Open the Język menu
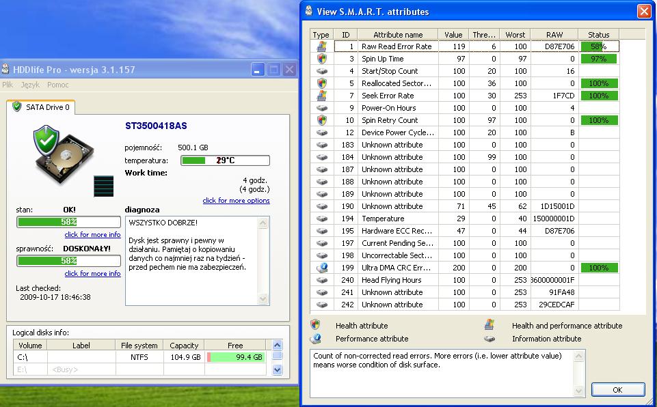The height and width of the screenshot is (407, 657). tap(30, 85)
